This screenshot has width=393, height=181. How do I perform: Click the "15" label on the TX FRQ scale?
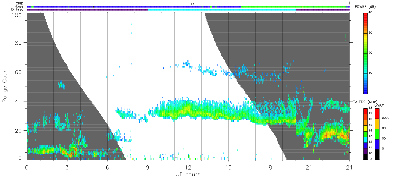371,125
